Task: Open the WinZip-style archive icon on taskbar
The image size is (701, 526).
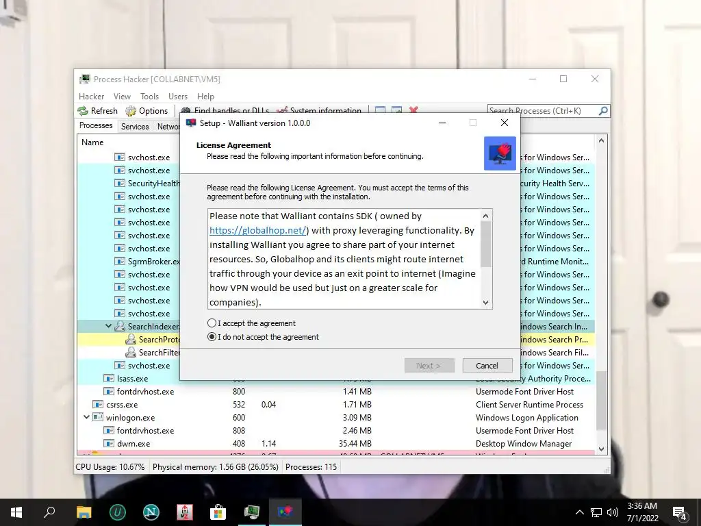Action: [185, 512]
